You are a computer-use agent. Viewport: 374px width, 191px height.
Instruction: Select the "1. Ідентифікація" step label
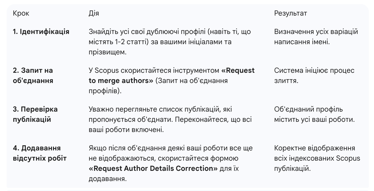pos(41,32)
